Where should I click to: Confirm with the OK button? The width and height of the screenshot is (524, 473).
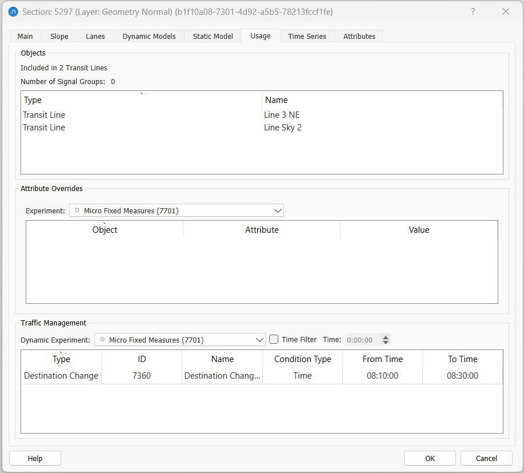pos(430,458)
